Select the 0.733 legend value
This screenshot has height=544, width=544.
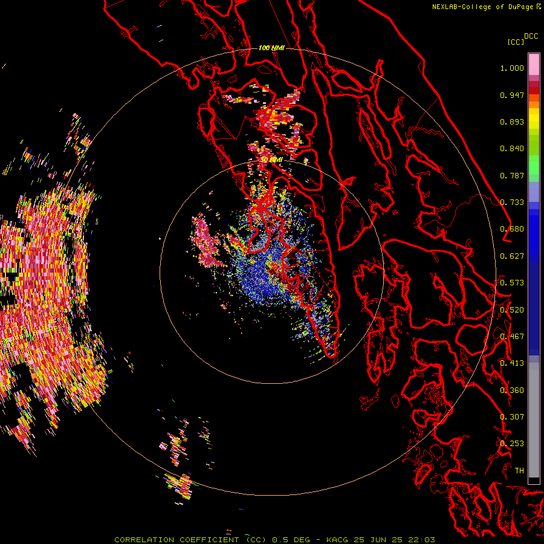point(512,202)
